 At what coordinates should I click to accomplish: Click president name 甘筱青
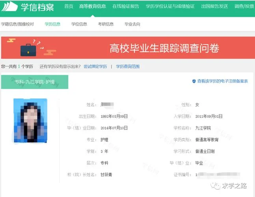pos(106,175)
